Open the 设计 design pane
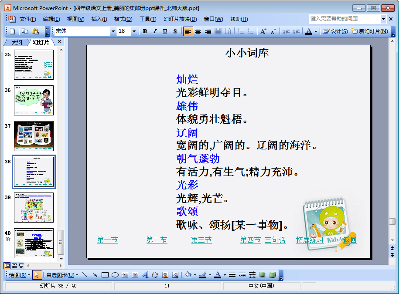This screenshot has width=399, height=294. click(x=335, y=31)
